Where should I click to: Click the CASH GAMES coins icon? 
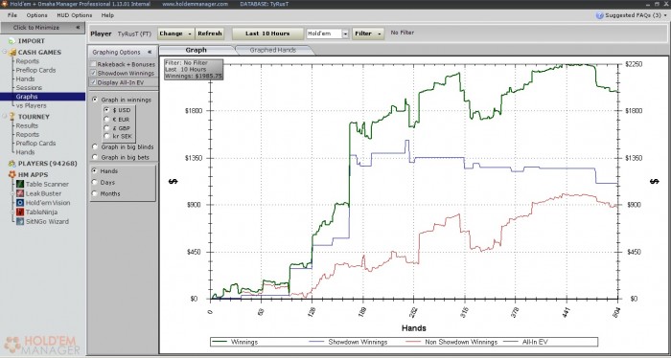click(12, 52)
